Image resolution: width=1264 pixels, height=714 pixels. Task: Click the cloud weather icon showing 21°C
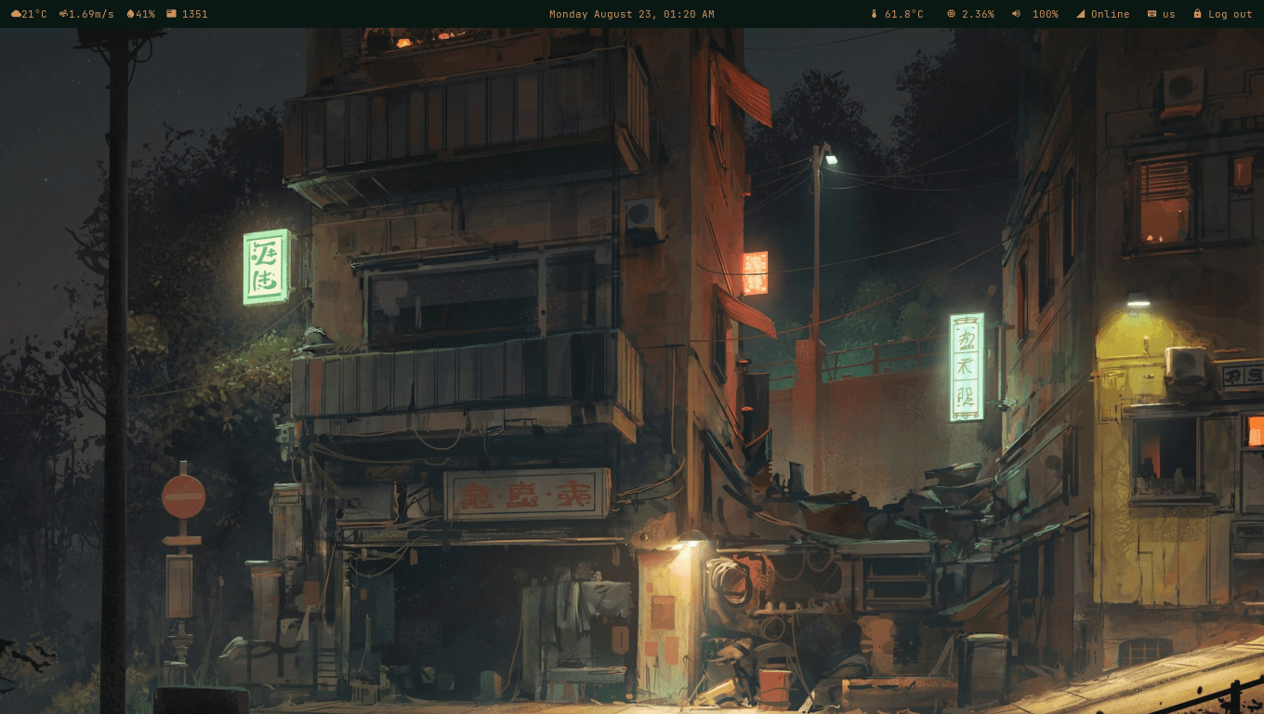click(x=16, y=14)
